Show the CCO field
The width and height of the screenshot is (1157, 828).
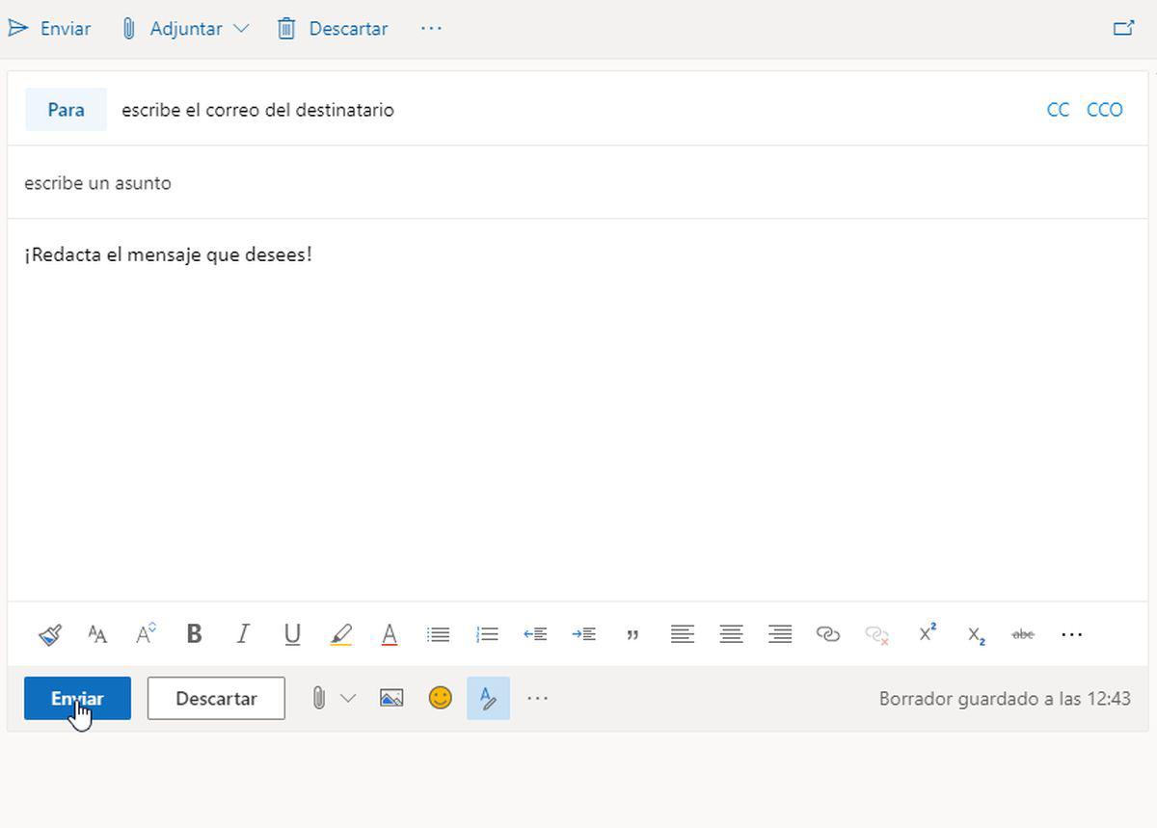(x=1104, y=109)
